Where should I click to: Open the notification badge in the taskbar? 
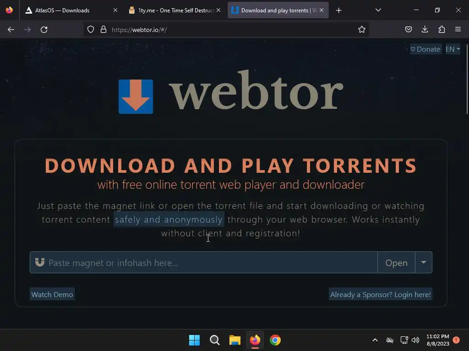pyautogui.click(x=456, y=340)
